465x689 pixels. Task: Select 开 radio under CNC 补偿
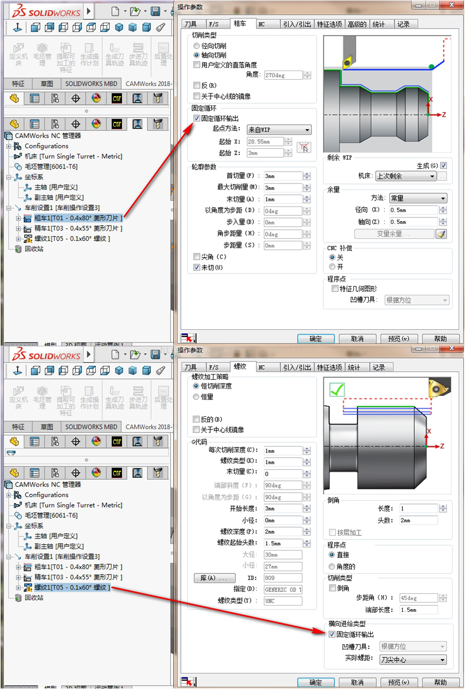pos(332,267)
